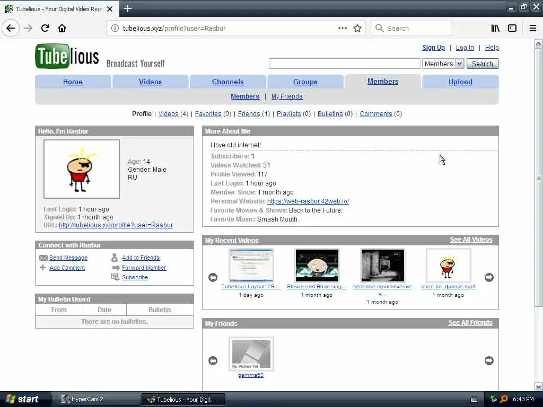Screen dimensions: 543x407
Task: Show site information icon in address bar
Action: coord(115,29)
